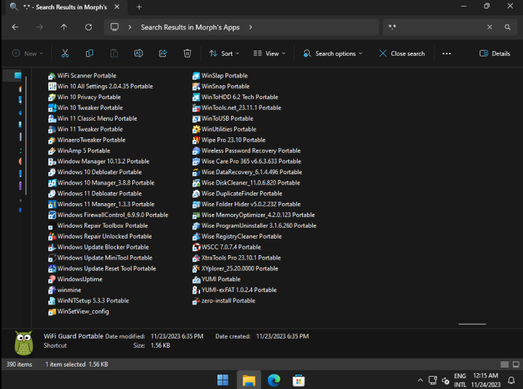Click the Share toolbar icon
This screenshot has width=523, height=389.
tap(163, 54)
